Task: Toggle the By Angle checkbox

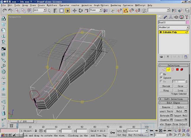Action: pyautogui.click(x=161, y=81)
